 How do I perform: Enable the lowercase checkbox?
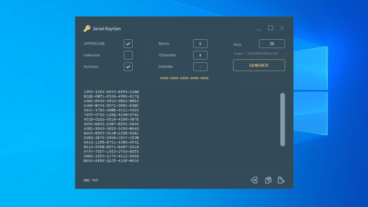(x=128, y=55)
